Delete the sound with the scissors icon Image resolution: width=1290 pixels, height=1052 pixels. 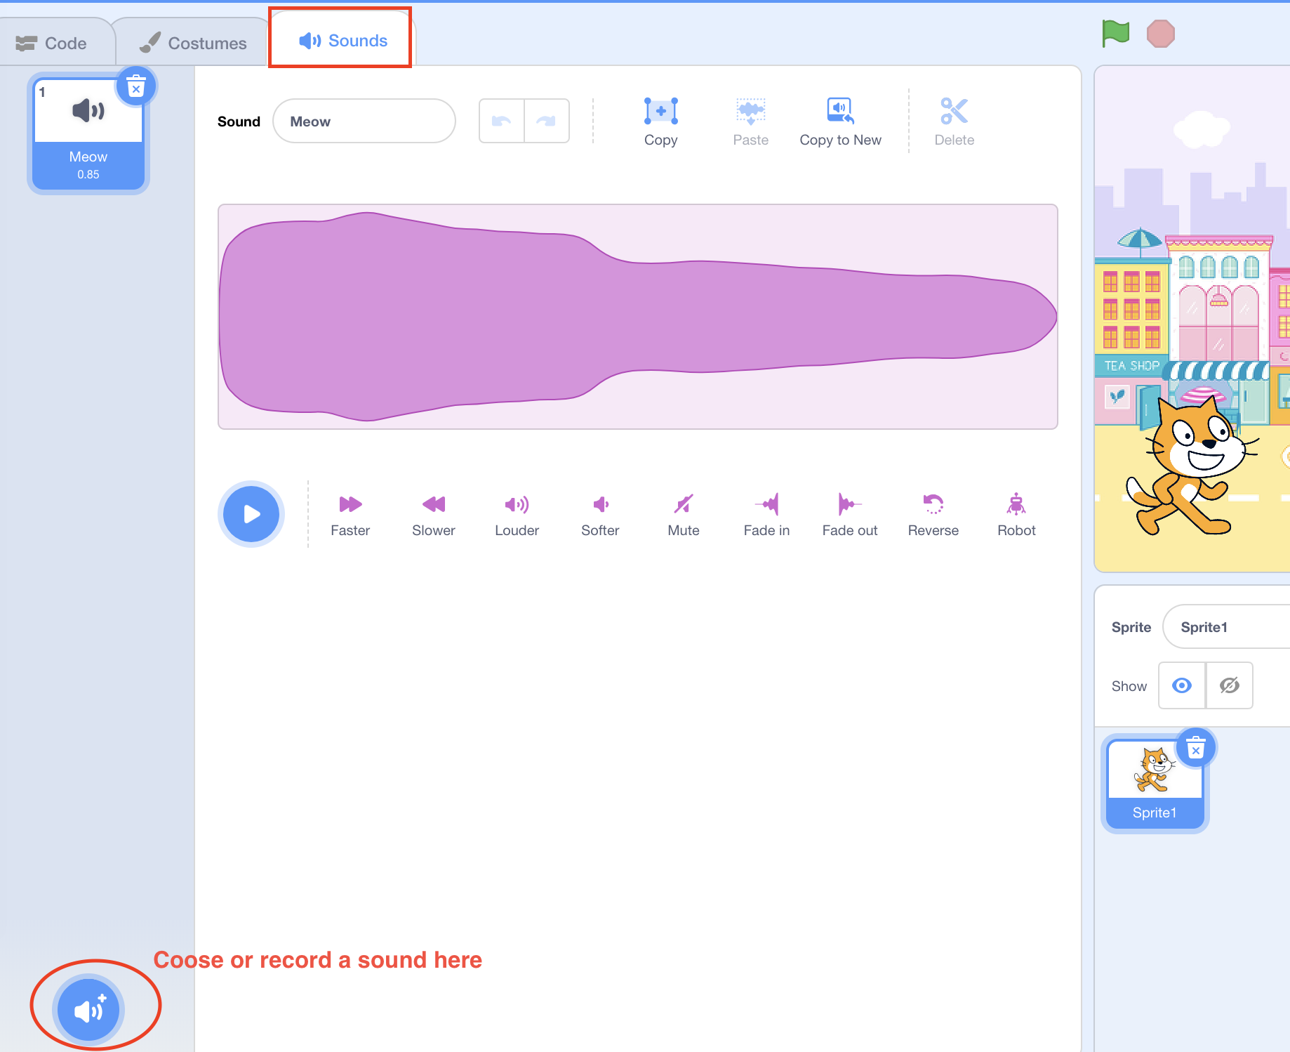(x=954, y=120)
